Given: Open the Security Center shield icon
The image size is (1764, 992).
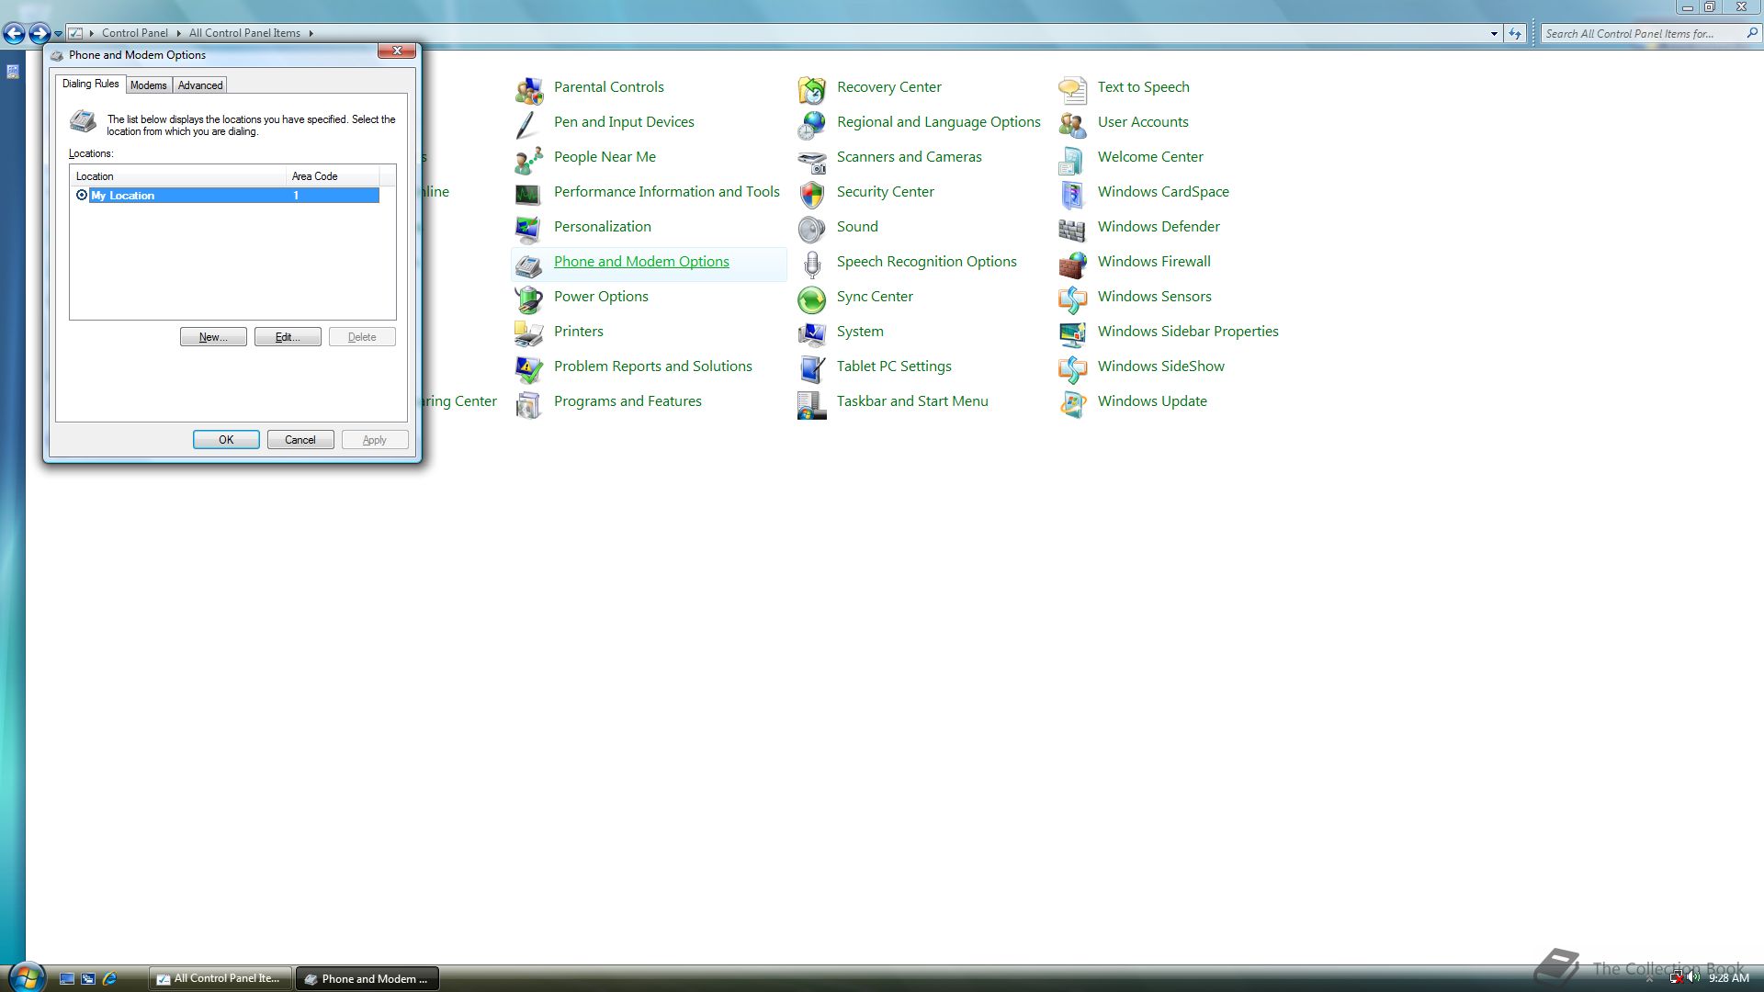Looking at the screenshot, I should point(811,194).
